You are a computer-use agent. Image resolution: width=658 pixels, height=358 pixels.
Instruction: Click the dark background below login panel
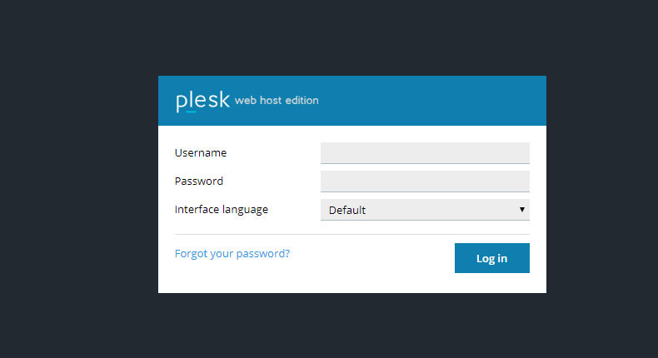(351, 326)
